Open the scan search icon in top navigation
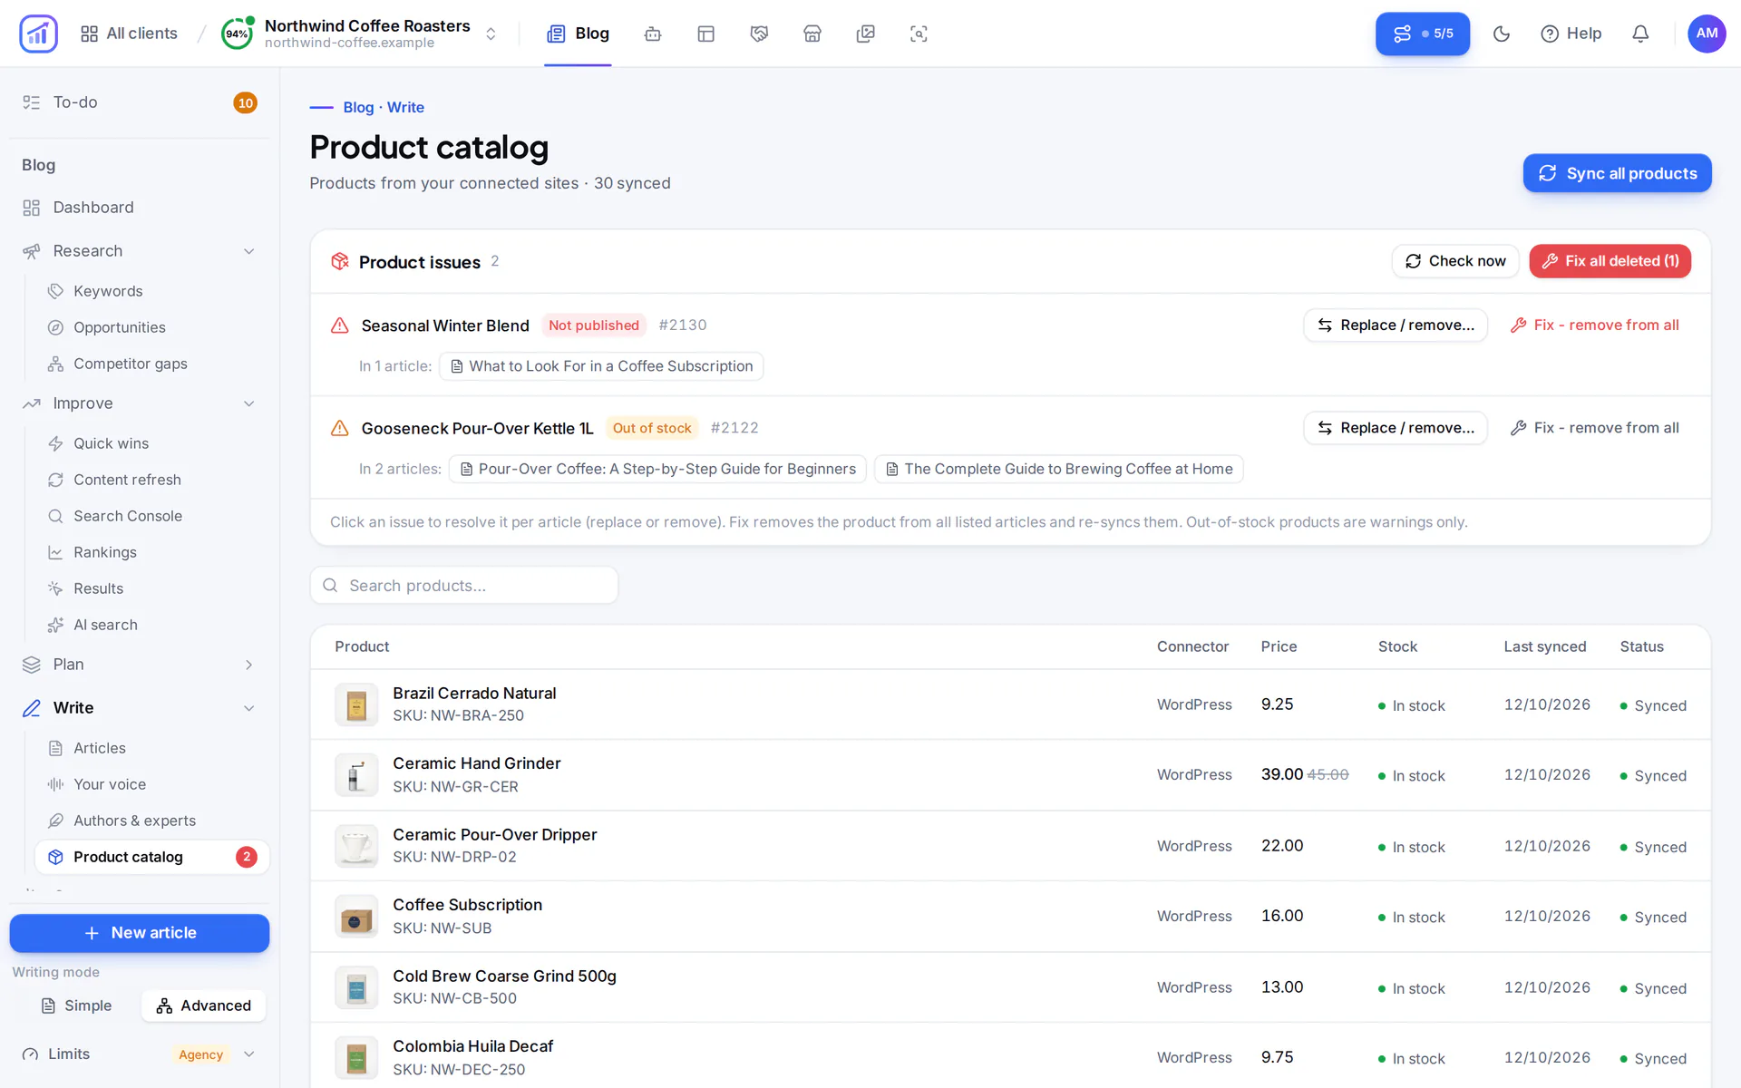The image size is (1741, 1088). 919,34
